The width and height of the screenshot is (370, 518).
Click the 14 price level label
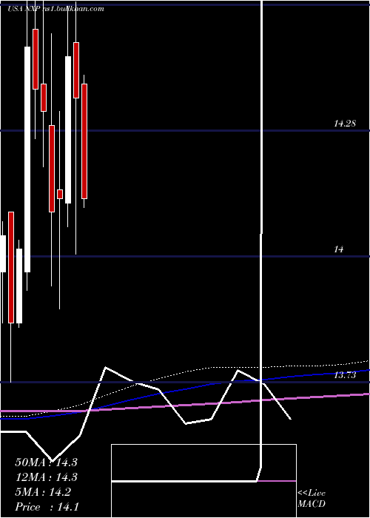(x=338, y=249)
